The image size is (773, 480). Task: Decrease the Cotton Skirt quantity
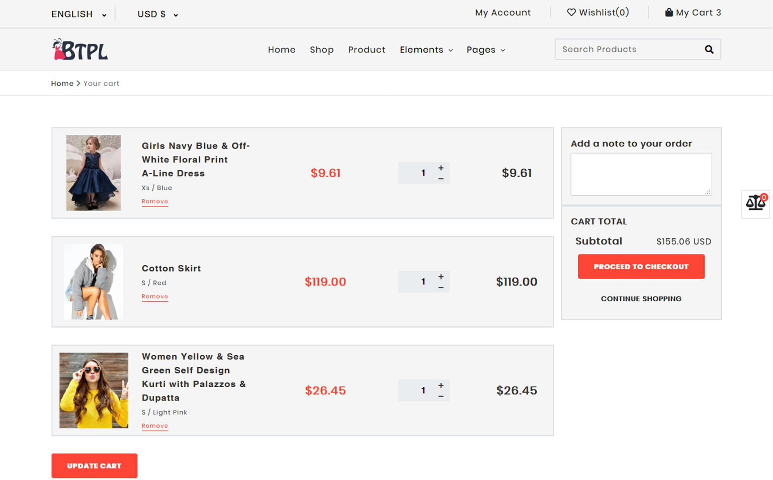441,288
